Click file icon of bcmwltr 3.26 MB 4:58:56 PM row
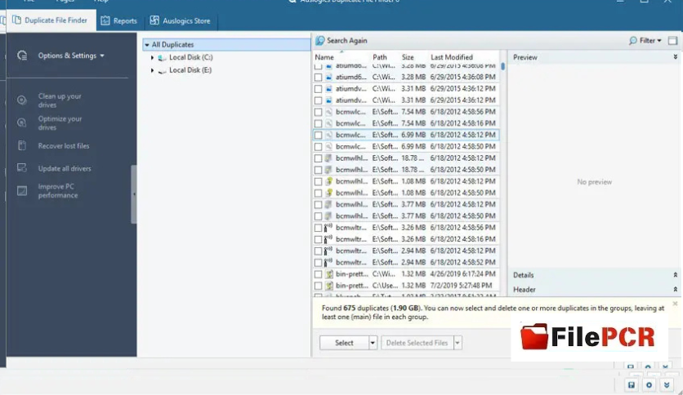The image size is (683, 395). coord(328,228)
